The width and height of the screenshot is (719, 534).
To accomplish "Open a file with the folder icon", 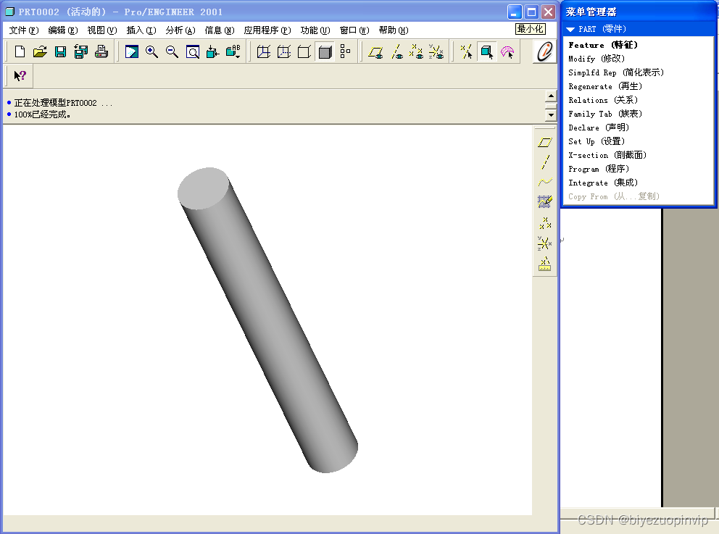I will [40, 52].
